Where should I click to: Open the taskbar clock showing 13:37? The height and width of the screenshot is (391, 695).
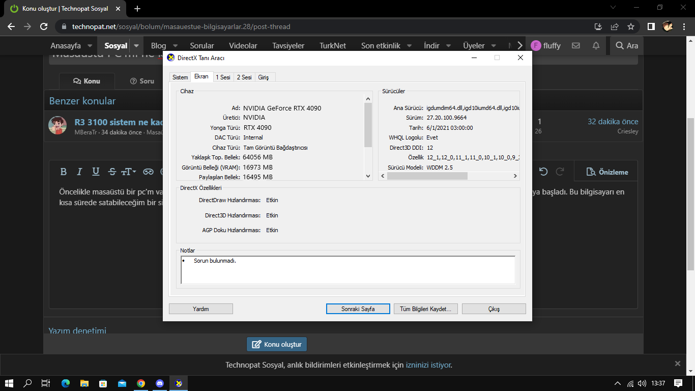658,383
